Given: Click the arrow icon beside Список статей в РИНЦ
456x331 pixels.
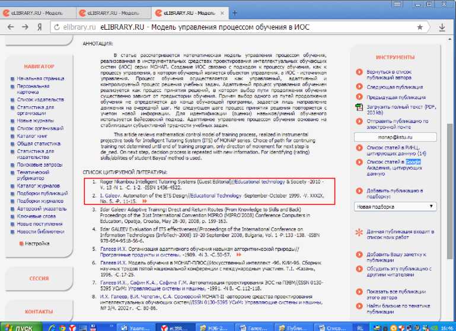Looking at the screenshot, I should (x=359, y=148).
